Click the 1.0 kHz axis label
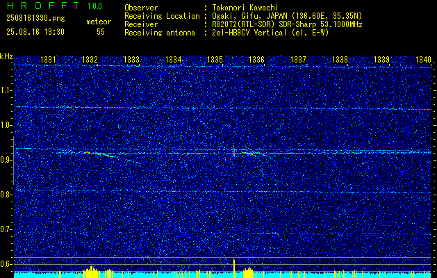437x278 pixels. click(x=6, y=126)
